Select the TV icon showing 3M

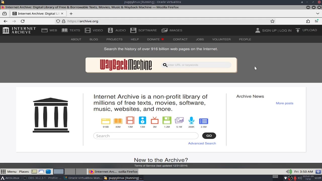click(x=155, y=121)
